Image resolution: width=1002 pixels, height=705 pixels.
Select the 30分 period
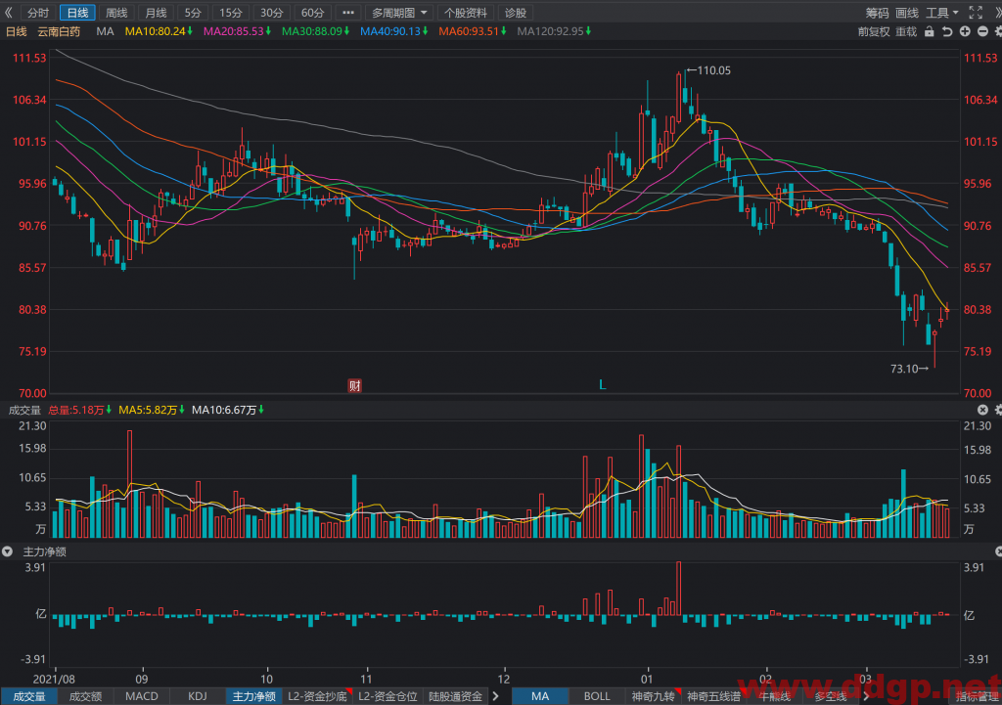click(272, 12)
